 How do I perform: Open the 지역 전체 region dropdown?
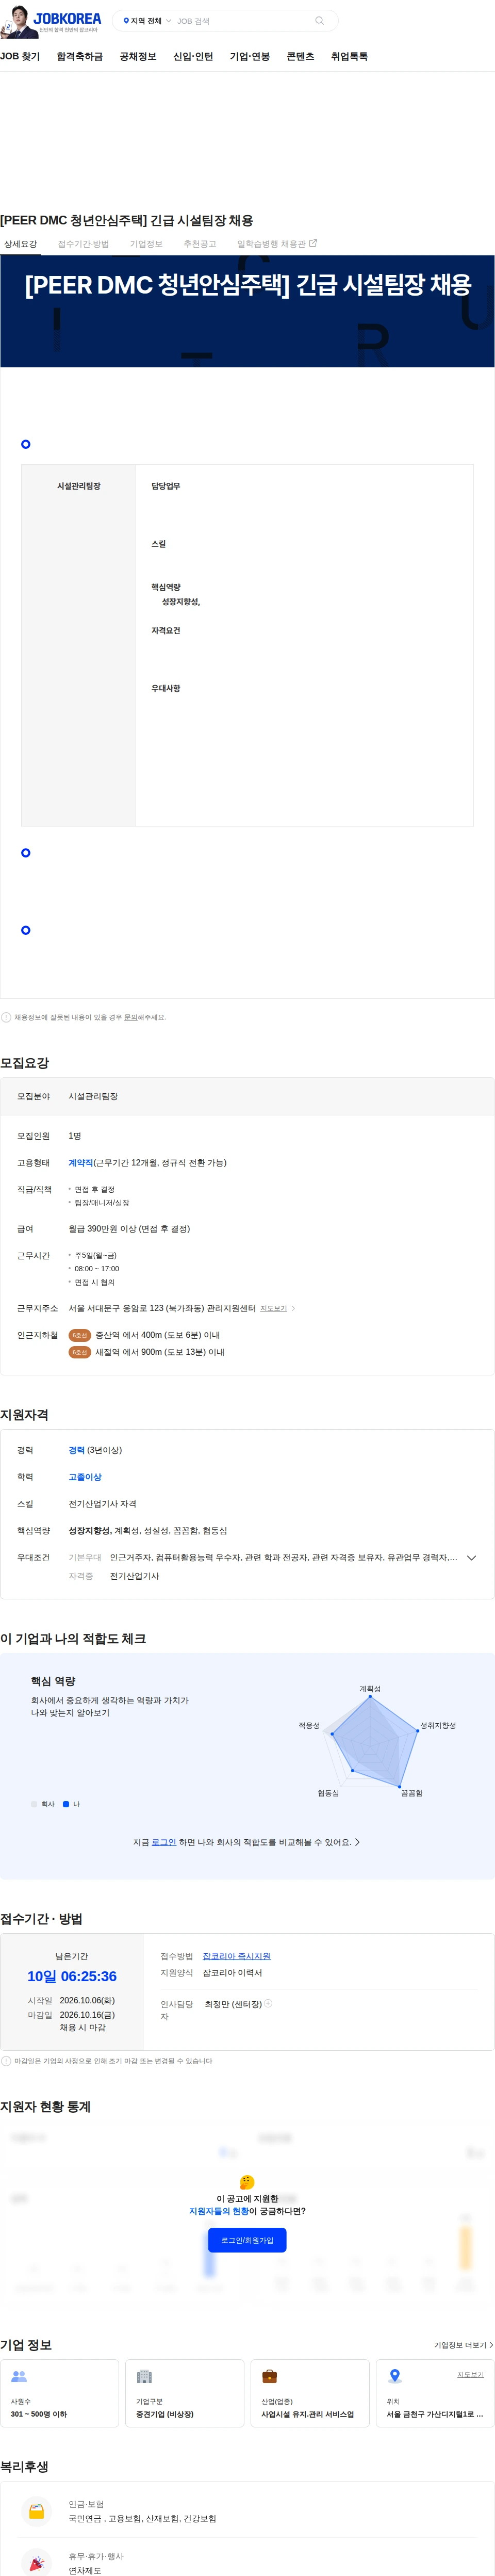[x=146, y=21]
